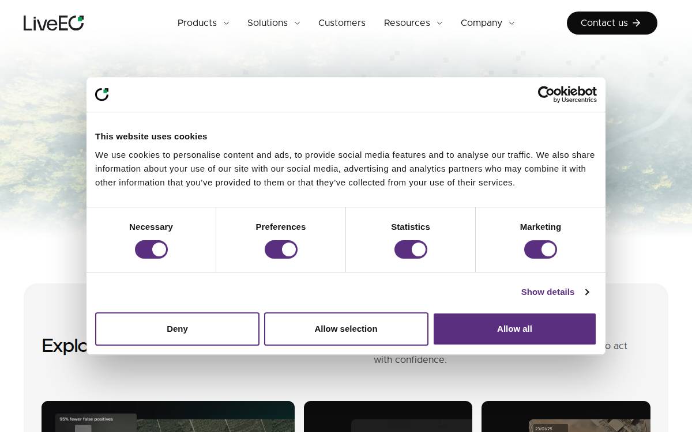Click the LiveEO logo
692x432 pixels.
point(54,23)
